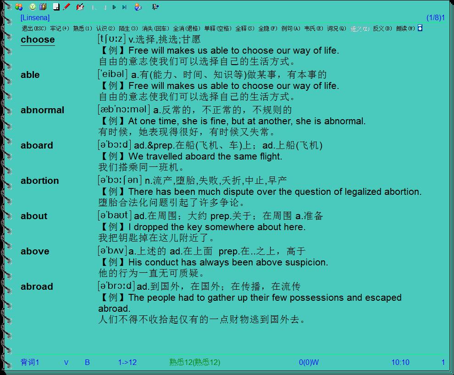The width and height of the screenshot is (454, 375).
Task: Click the colored balls icon in toolbar
Action: 19,7
